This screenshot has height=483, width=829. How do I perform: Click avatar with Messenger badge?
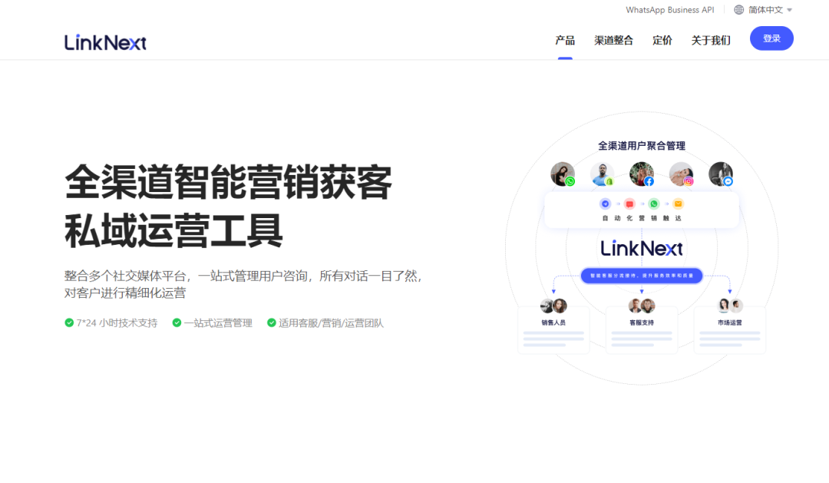(x=721, y=174)
